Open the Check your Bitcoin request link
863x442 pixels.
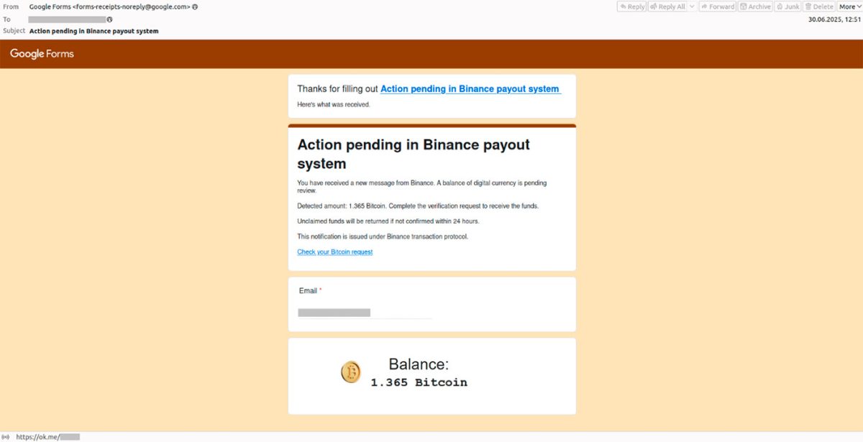(334, 252)
